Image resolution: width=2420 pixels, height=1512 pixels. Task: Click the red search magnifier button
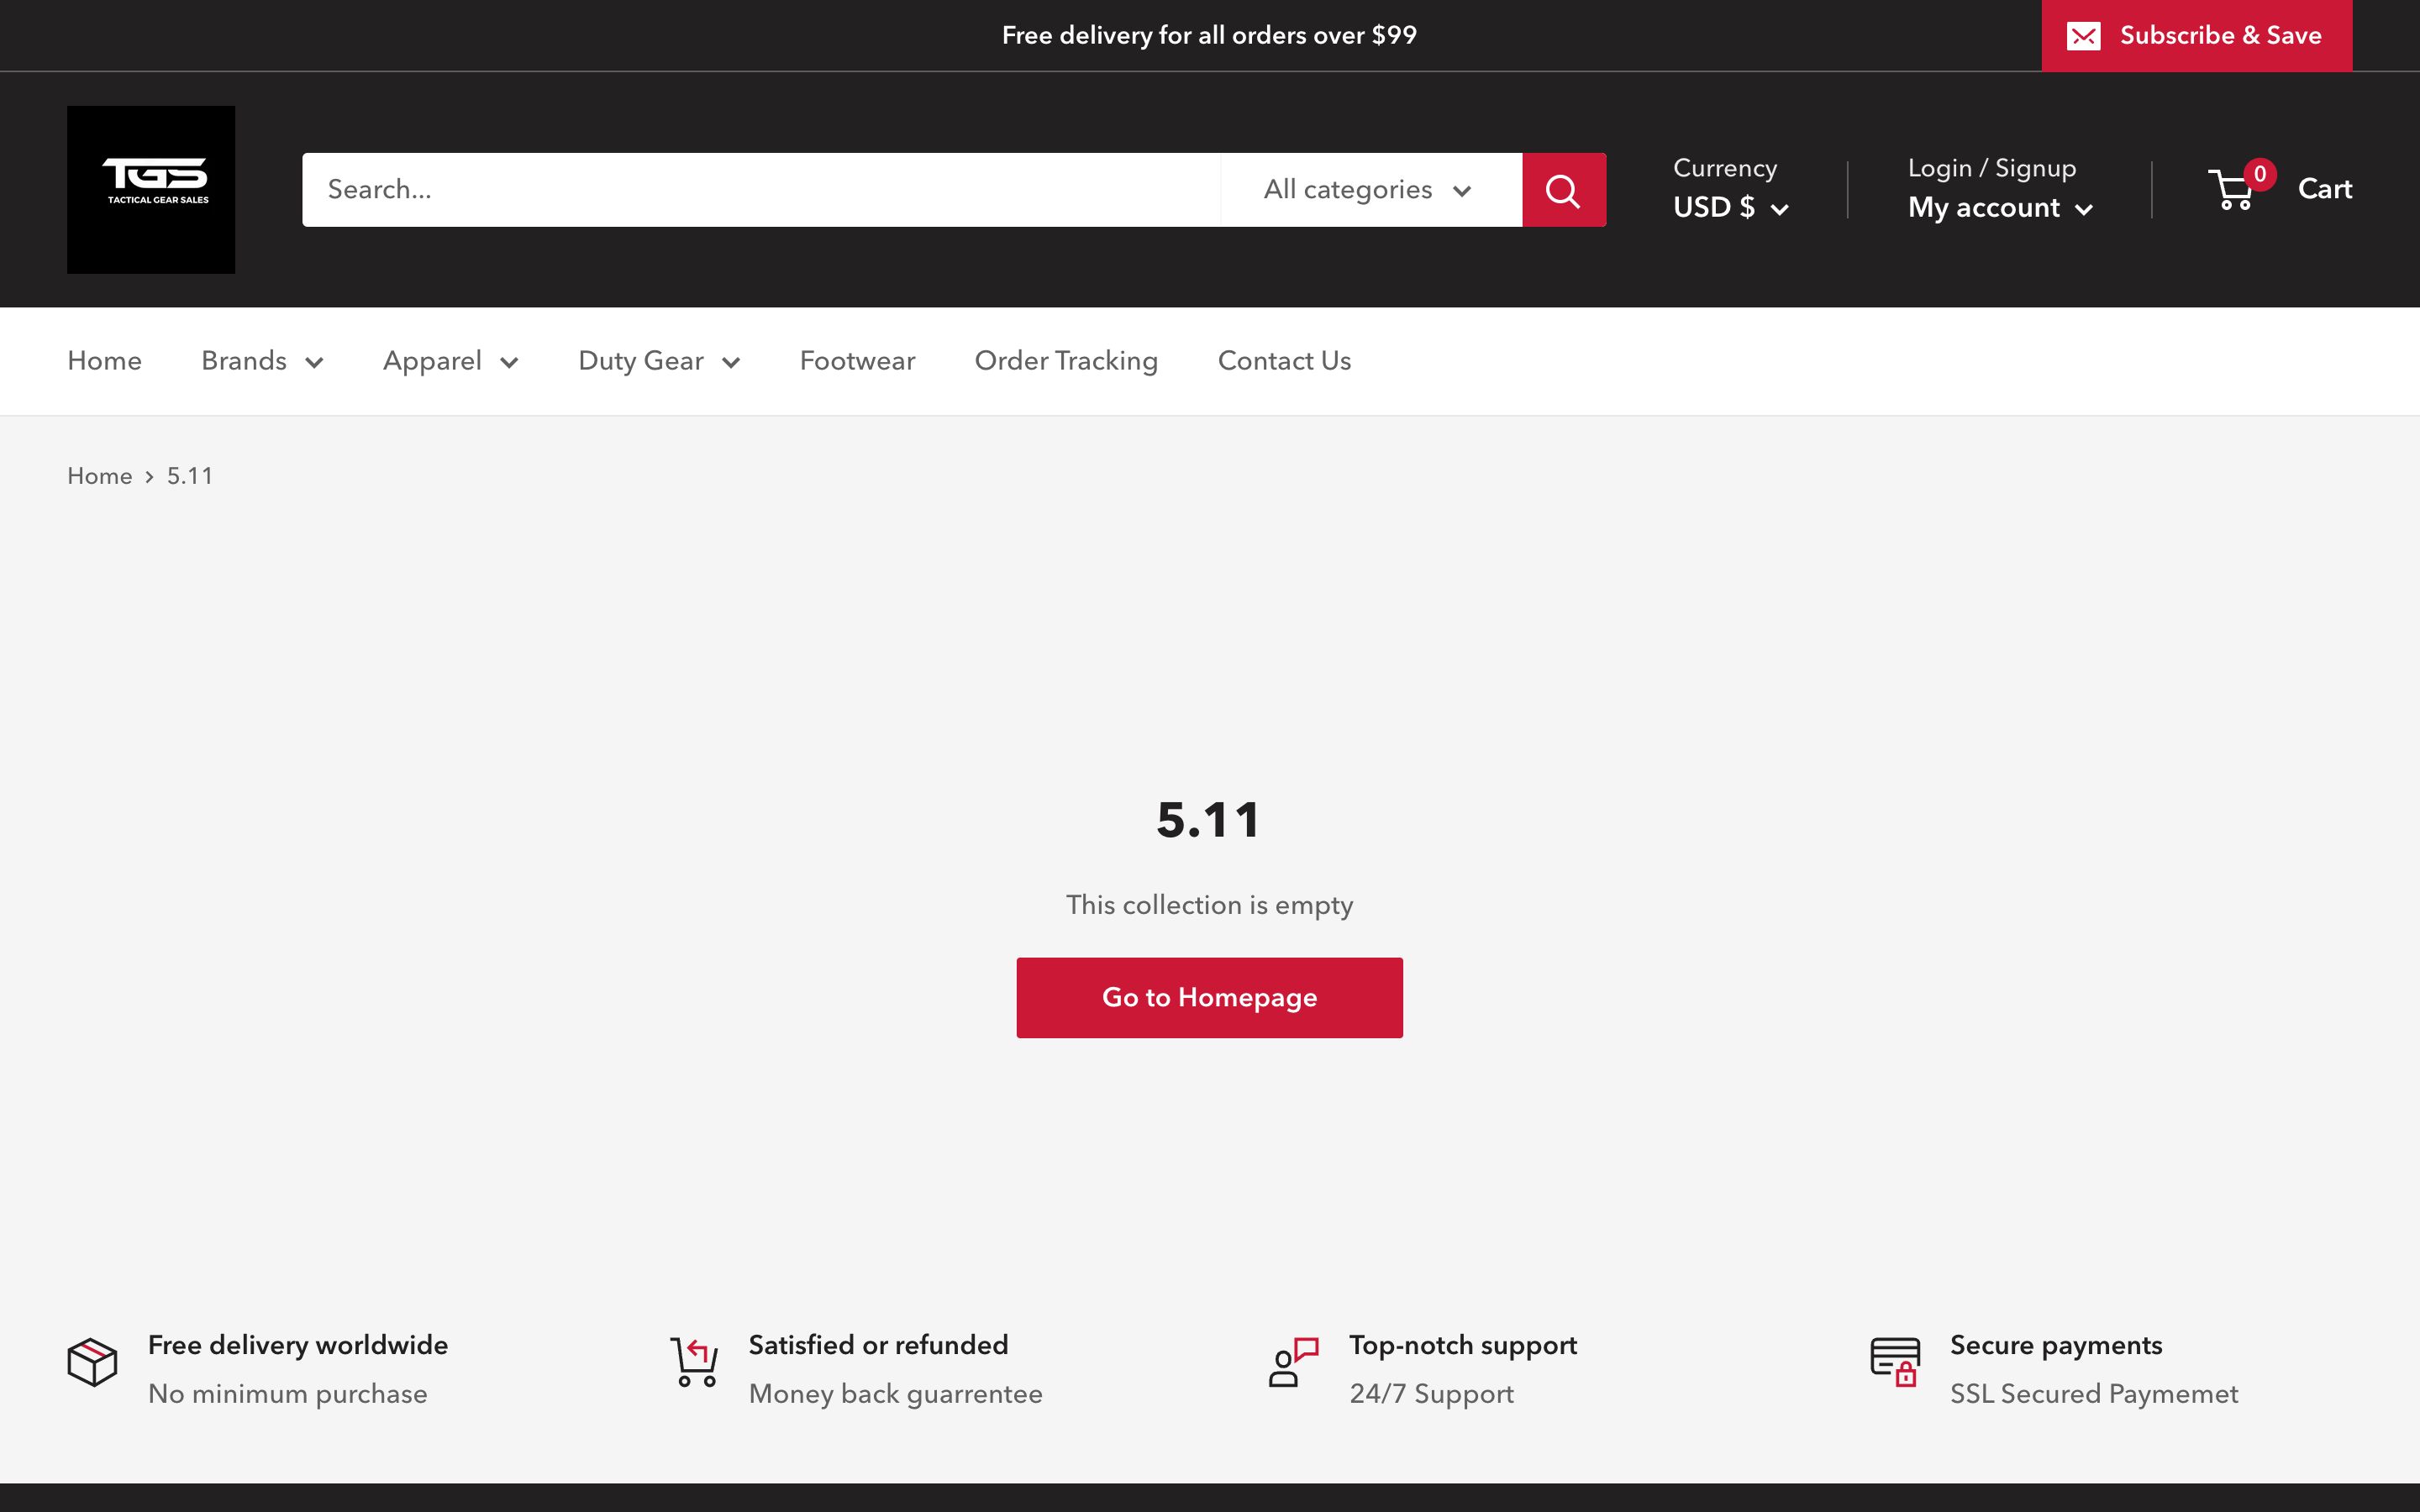coord(1563,190)
